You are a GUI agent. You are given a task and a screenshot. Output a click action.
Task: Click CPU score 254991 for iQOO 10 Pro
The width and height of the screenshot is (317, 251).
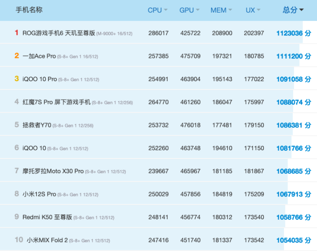pyautogui.click(x=158, y=79)
